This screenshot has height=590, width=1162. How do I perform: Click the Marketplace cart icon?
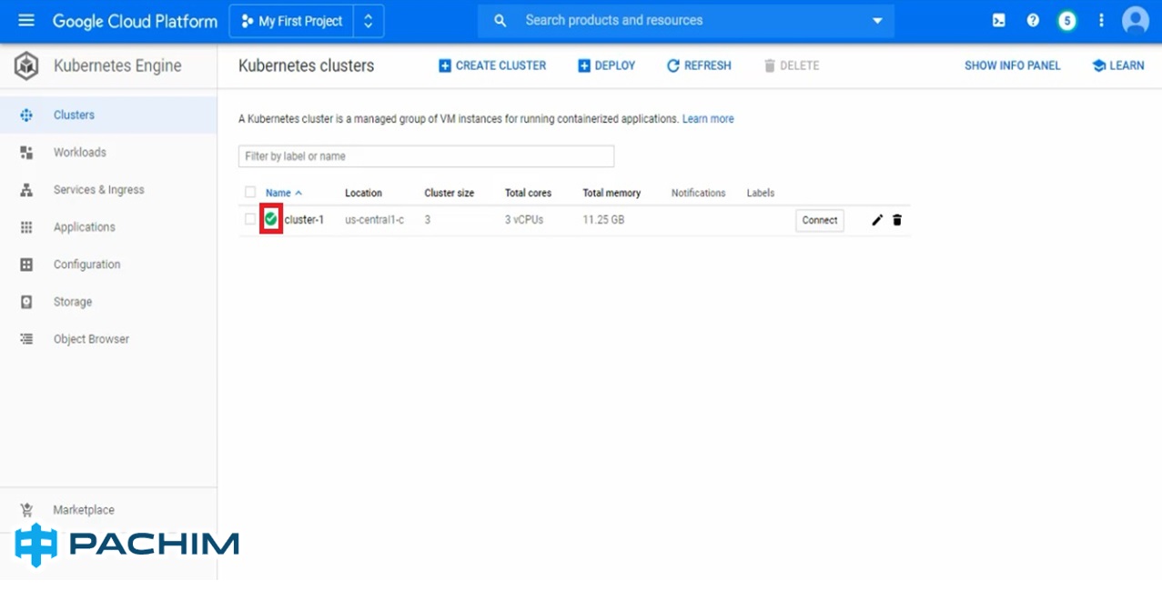point(26,510)
